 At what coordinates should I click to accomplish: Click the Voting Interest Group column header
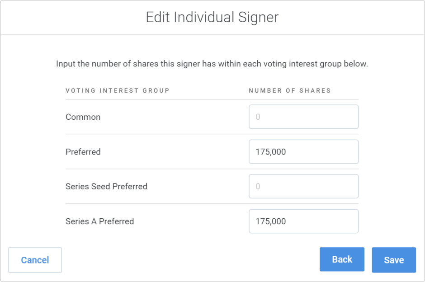tap(118, 90)
